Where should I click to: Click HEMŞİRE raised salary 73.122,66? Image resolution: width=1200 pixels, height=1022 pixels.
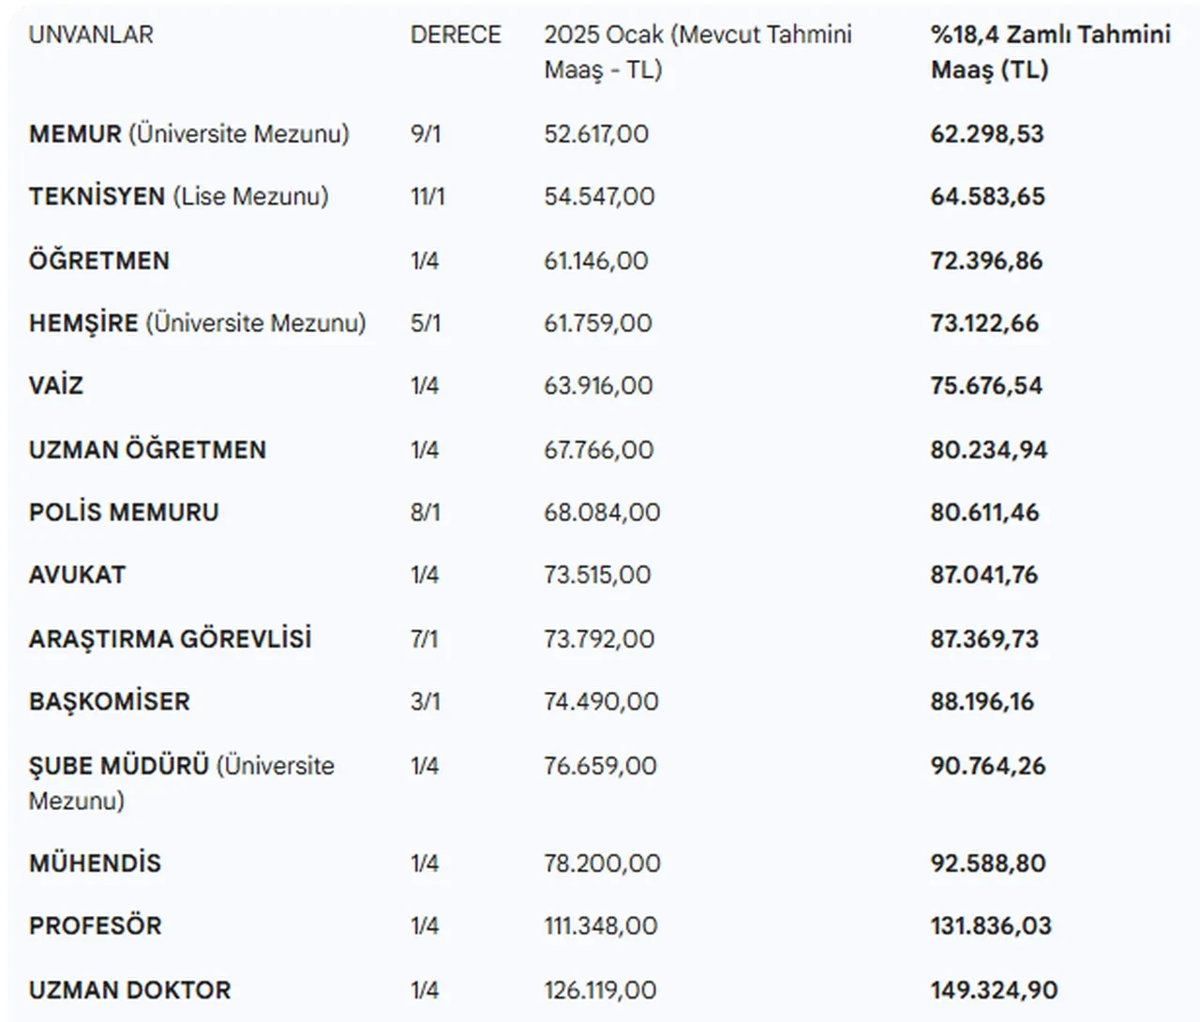(x=984, y=323)
